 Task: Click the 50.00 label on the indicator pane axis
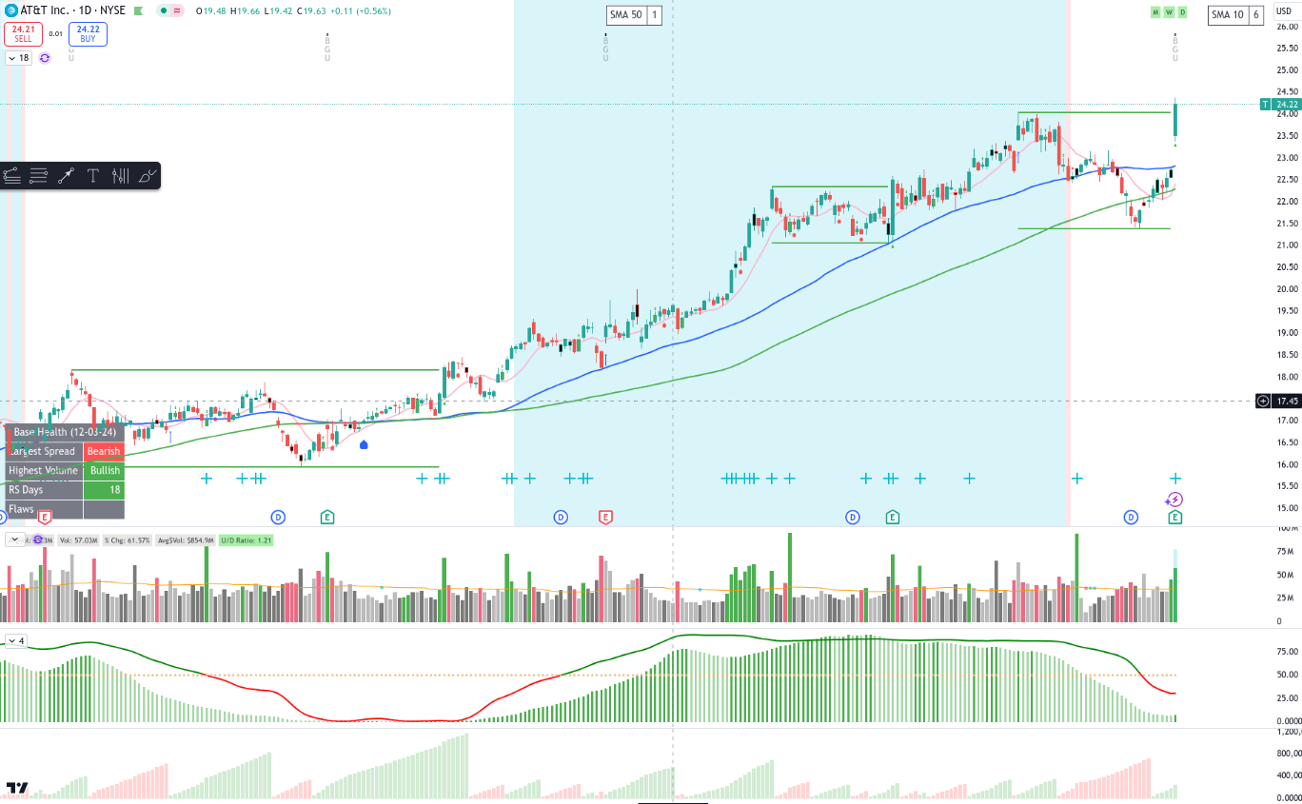(x=1287, y=675)
